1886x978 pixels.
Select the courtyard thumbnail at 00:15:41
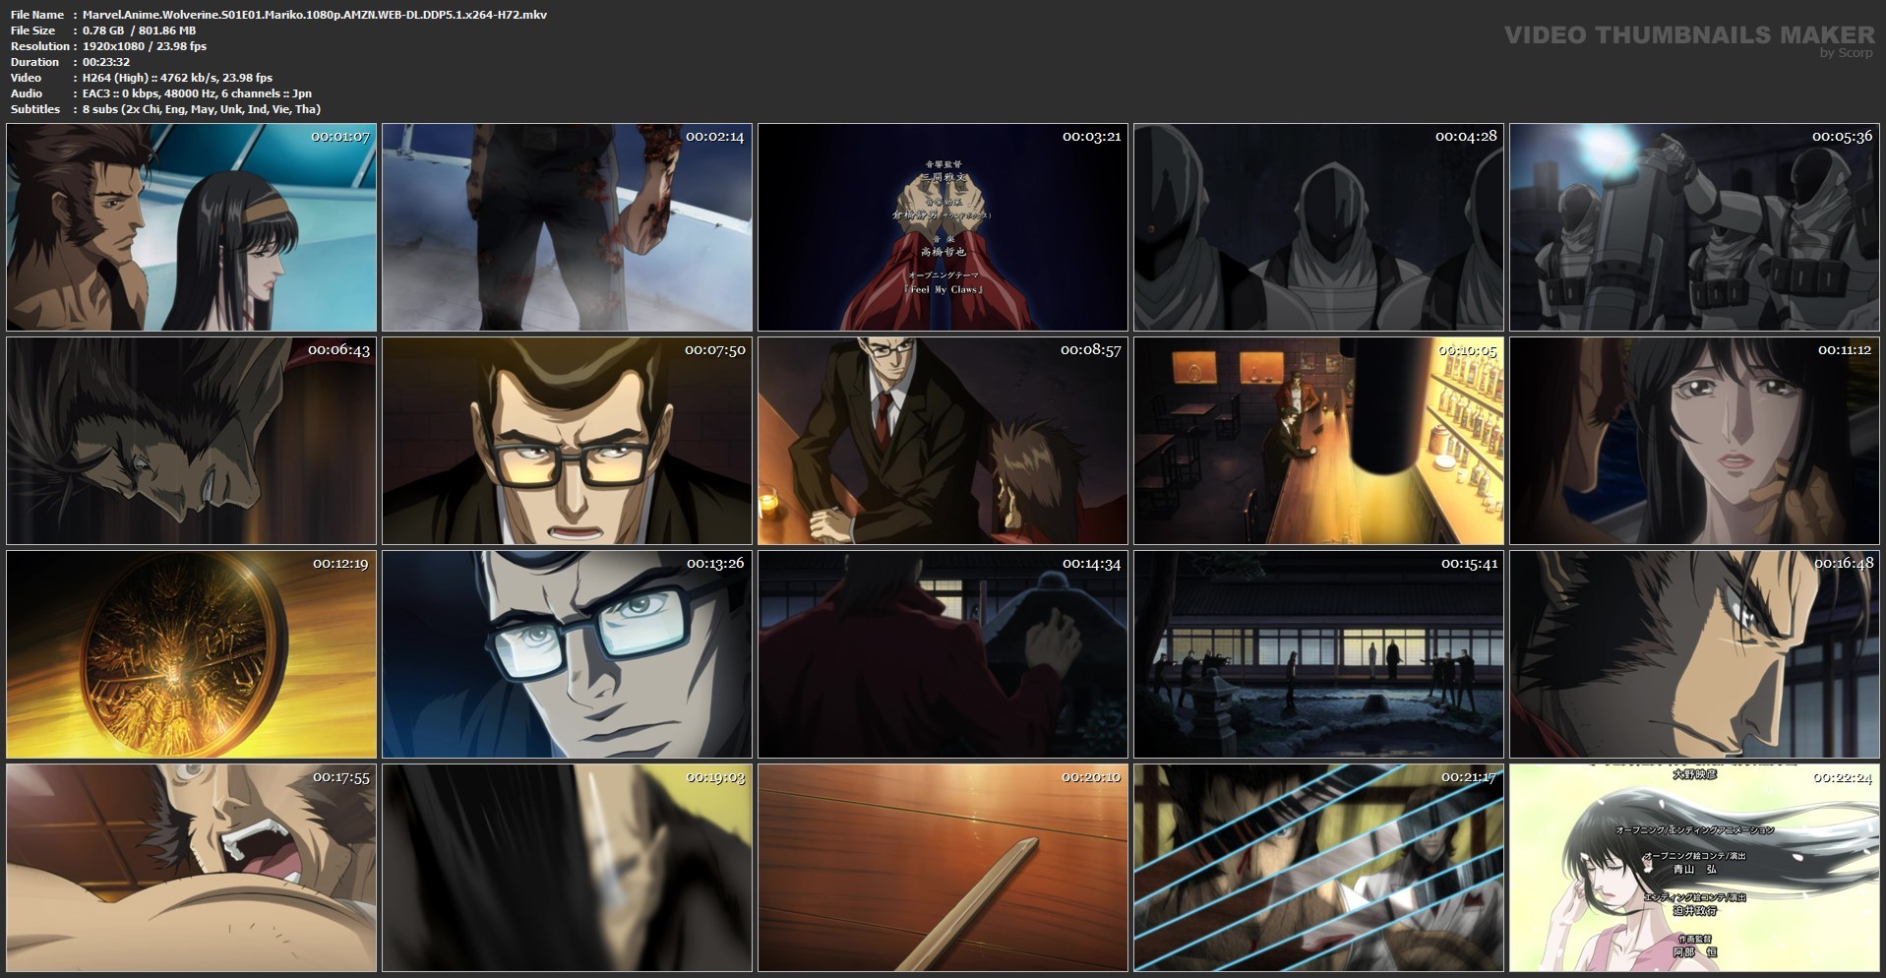pyautogui.click(x=1319, y=654)
